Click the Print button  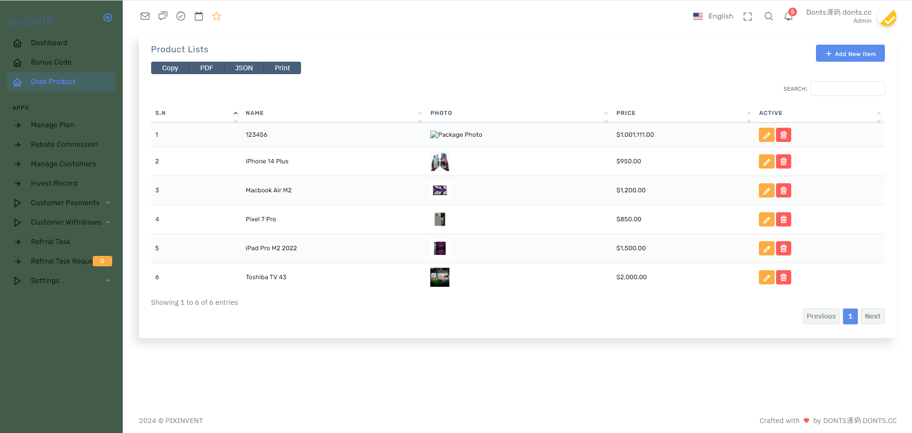(282, 68)
